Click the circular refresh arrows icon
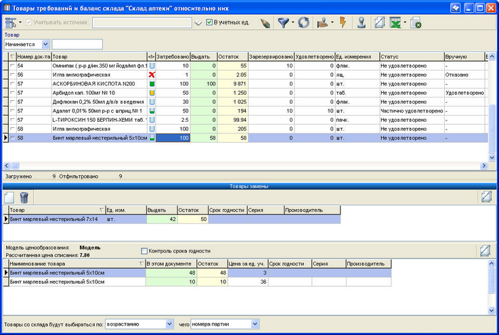Screen dimensions: 499x335 point(303,22)
